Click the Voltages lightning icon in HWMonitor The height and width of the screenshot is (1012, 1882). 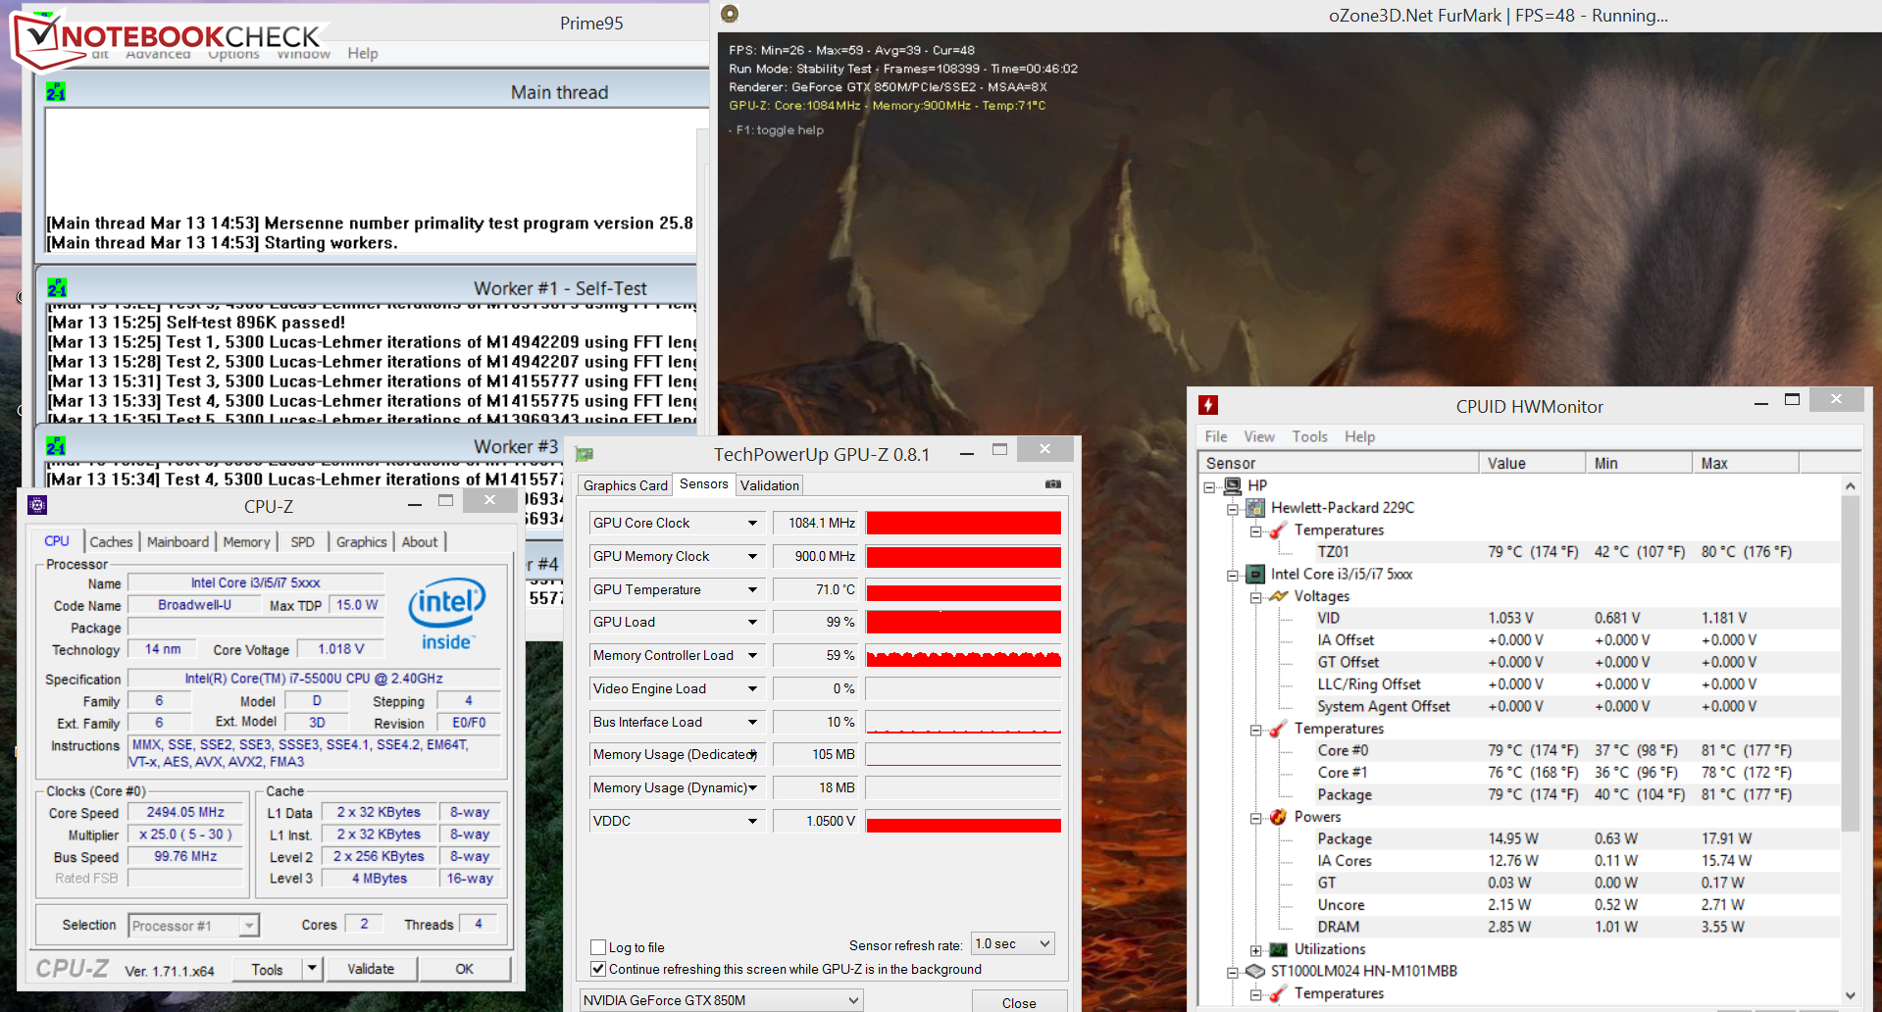(1278, 596)
